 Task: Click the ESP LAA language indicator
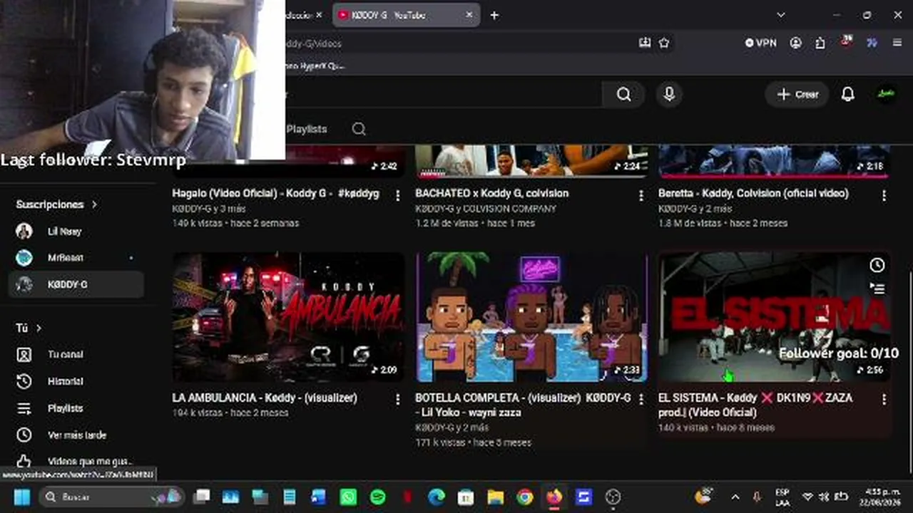pyautogui.click(x=782, y=497)
